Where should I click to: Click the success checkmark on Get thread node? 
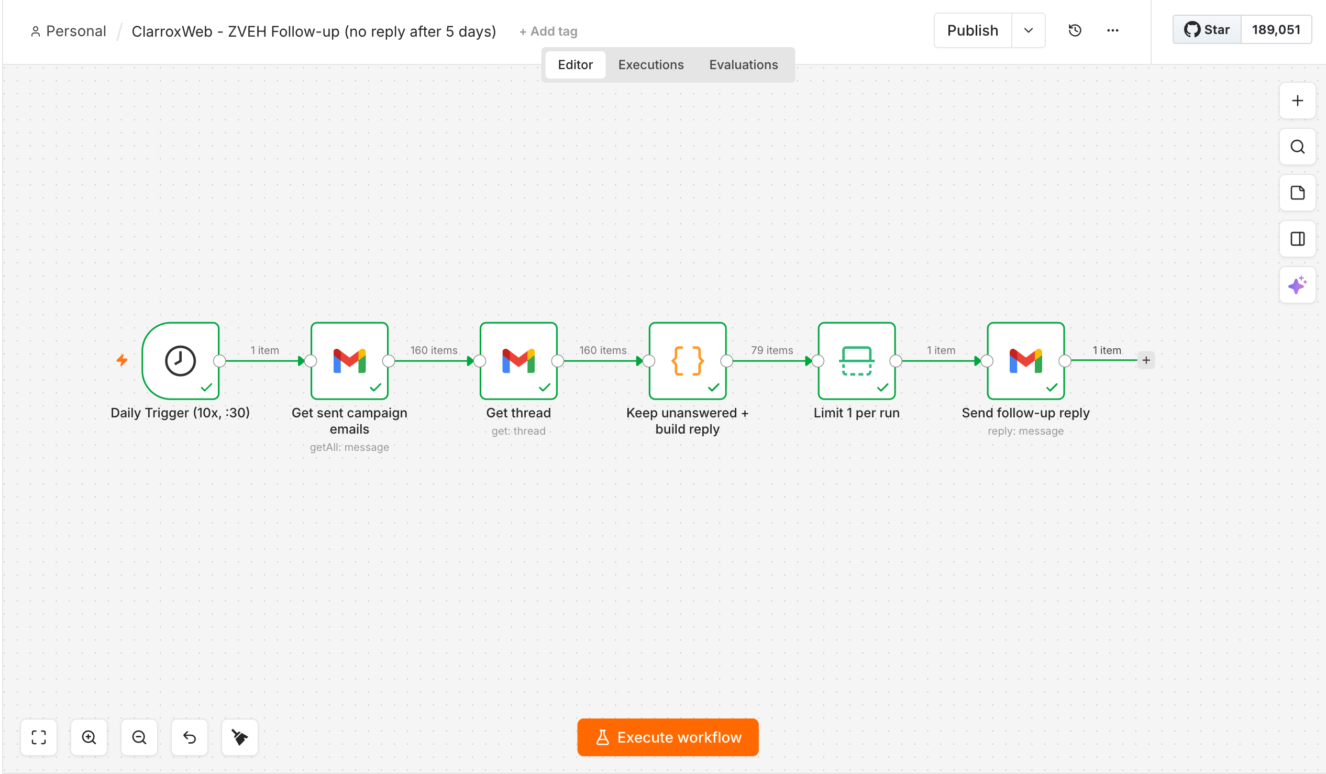coord(545,388)
